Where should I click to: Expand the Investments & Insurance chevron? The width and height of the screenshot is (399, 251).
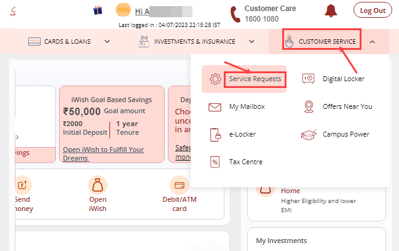(251, 41)
